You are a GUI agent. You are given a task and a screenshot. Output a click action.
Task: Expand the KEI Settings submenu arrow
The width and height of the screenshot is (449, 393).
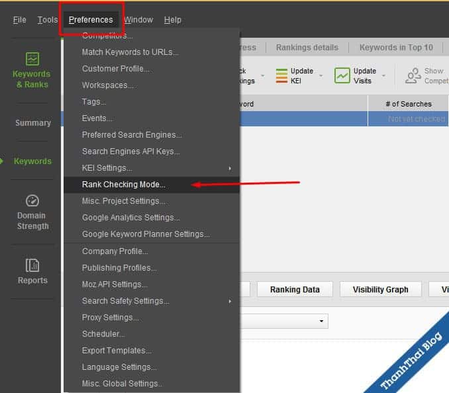pos(230,168)
